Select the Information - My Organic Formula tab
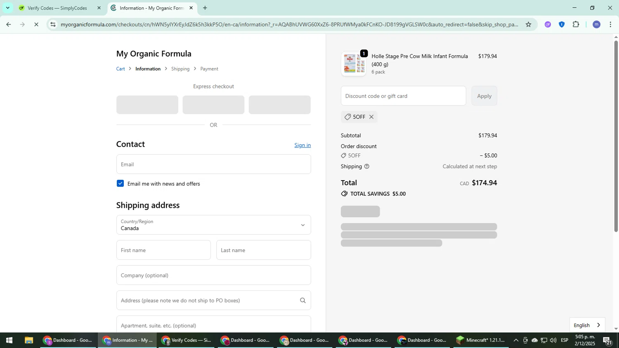 pos(152,8)
